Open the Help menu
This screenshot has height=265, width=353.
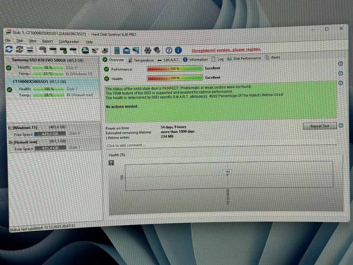[x=89, y=42]
